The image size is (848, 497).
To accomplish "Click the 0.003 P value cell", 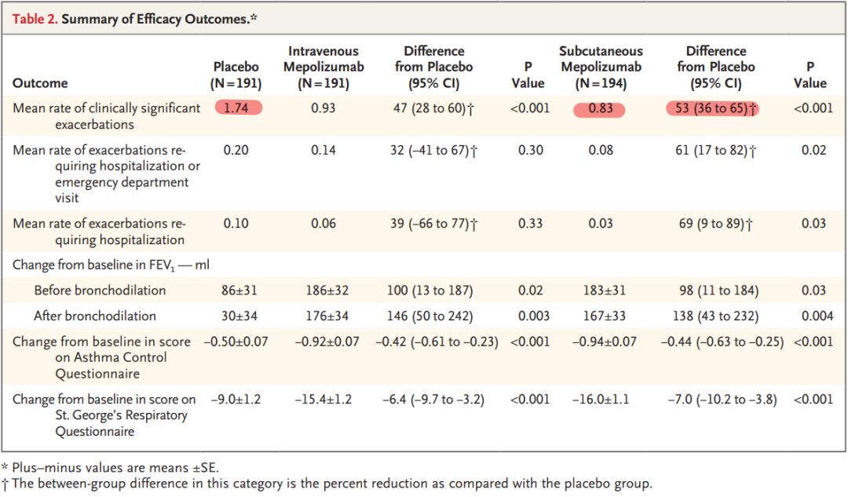I will [x=530, y=316].
